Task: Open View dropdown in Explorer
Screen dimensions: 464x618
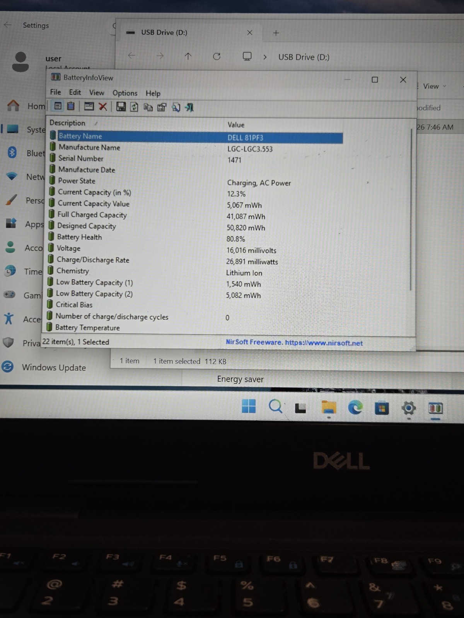Action: pos(434,86)
